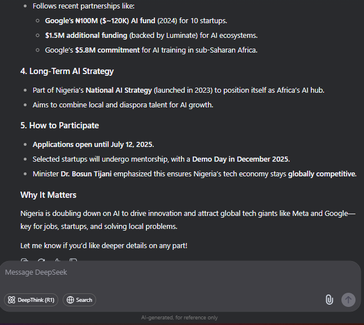
Task: Click "Applications open until July 12, 2025"
Action: coord(93,144)
